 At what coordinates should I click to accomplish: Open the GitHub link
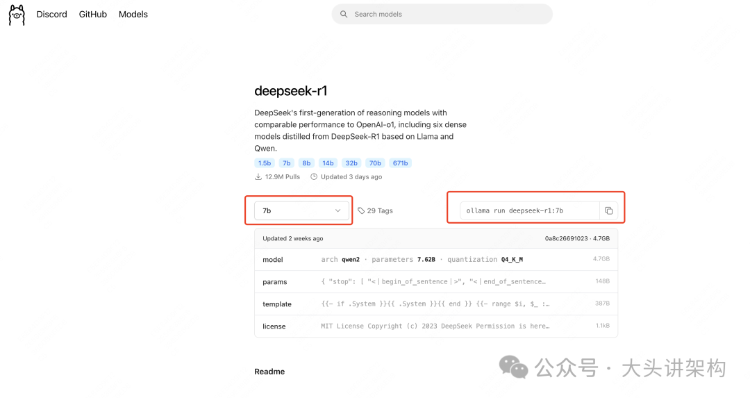pos(93,15)
